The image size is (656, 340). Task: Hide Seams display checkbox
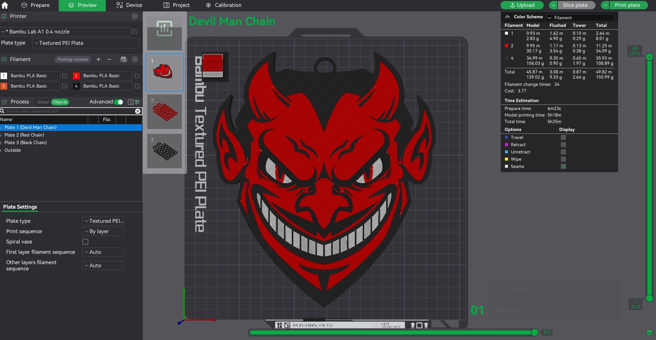click(x=563, y=166)
